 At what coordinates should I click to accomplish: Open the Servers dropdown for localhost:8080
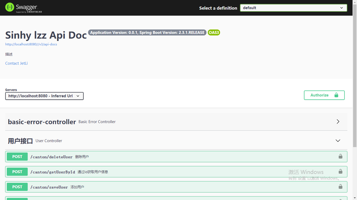point(44,96)
